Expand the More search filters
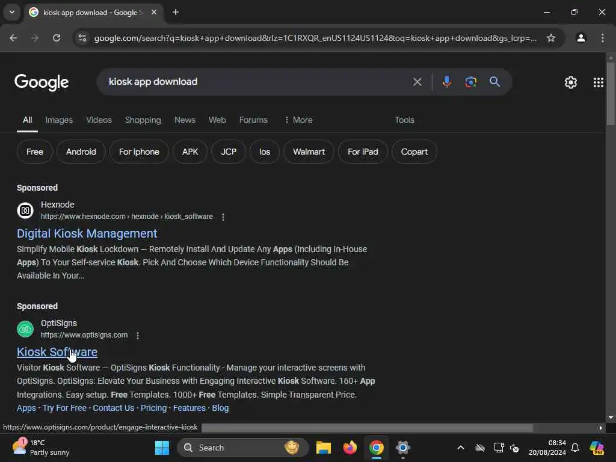Screen dimensions: 616x462 coord(298,120)
